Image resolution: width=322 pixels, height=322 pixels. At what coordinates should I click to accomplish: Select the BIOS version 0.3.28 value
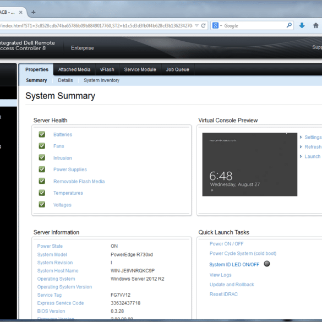click(x=117, y=311)
